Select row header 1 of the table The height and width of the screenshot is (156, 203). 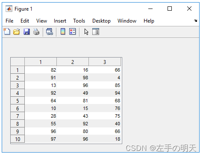[18, 70]
